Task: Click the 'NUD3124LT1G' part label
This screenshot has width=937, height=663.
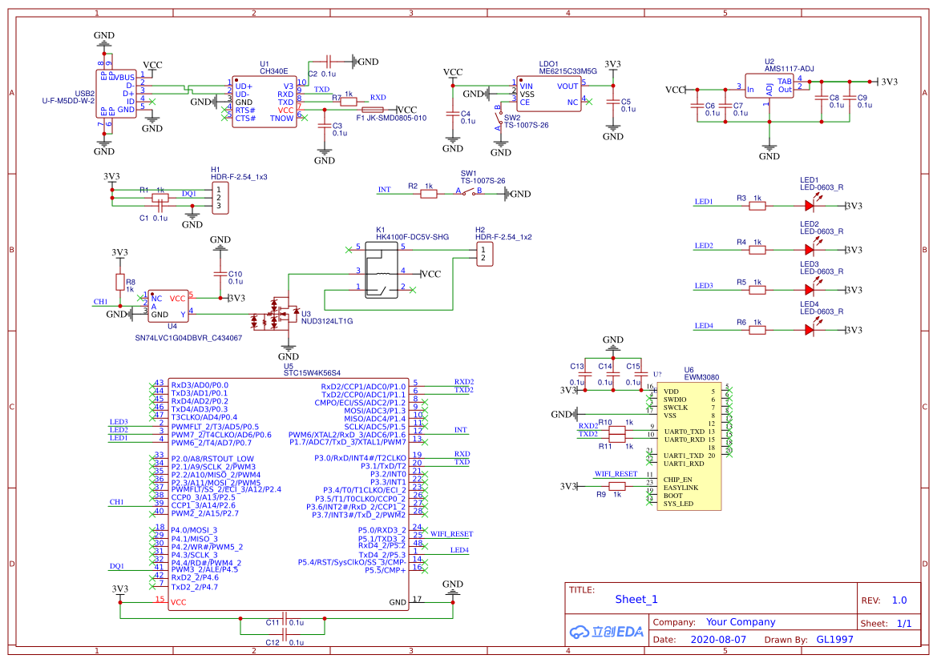Action: 327,321
